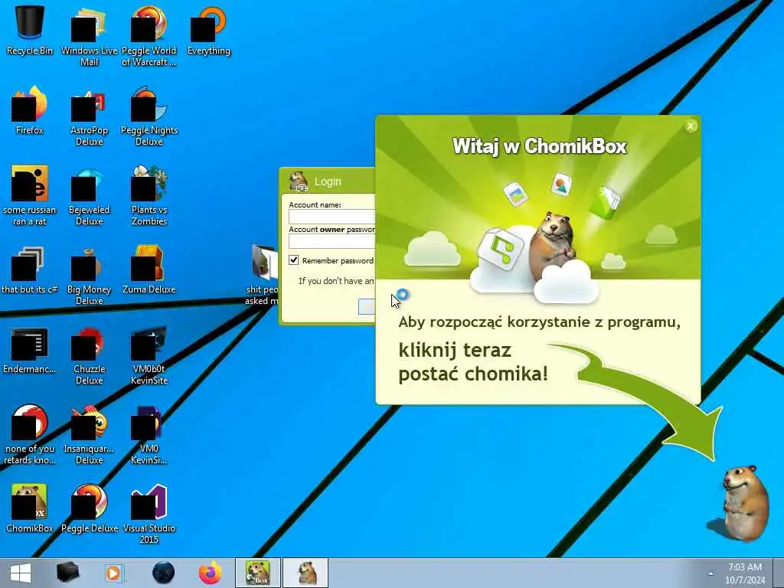The image size is (784, 588).
Task: Open the taskbar clock showing 7:03 AM
Action: point(745,573)
